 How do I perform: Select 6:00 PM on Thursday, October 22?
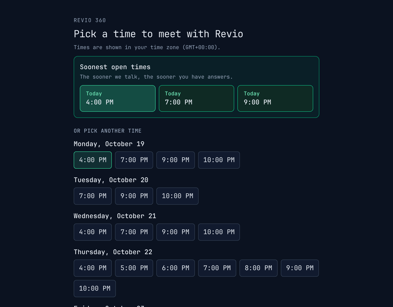[175, 268]
